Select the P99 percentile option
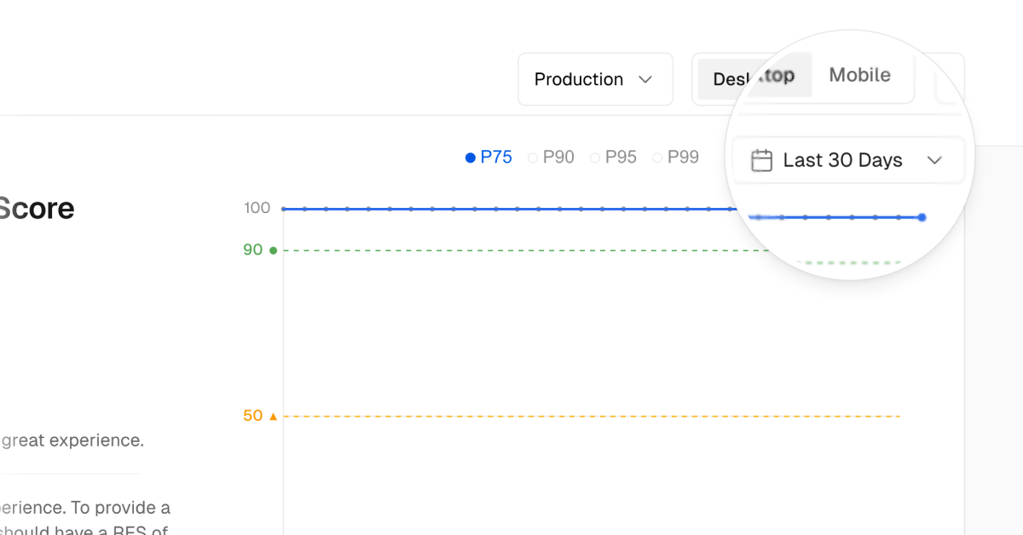1023x535 pixels. pos(676,157)
